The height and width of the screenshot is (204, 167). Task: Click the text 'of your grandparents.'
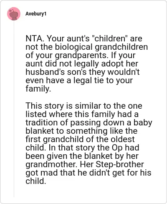(67, 55)
